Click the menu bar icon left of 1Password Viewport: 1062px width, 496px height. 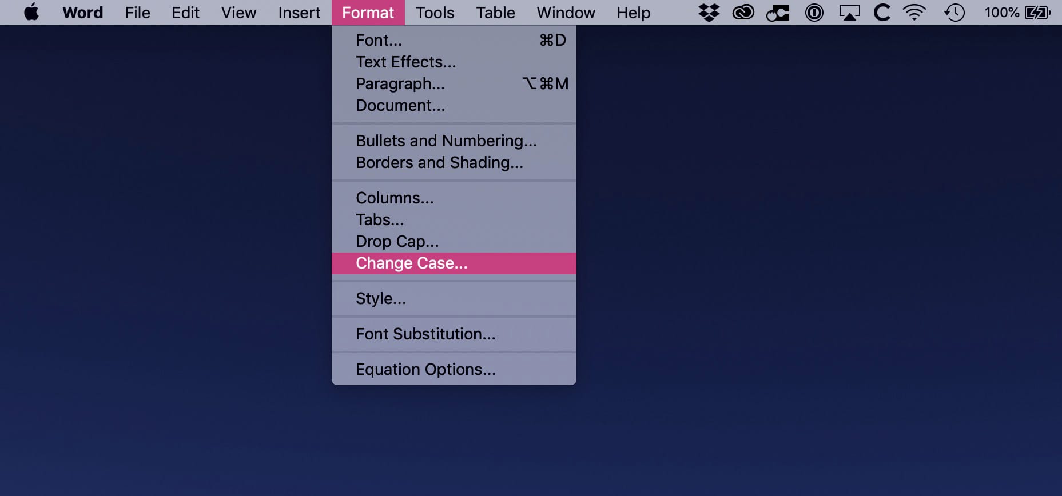point(778,13)
